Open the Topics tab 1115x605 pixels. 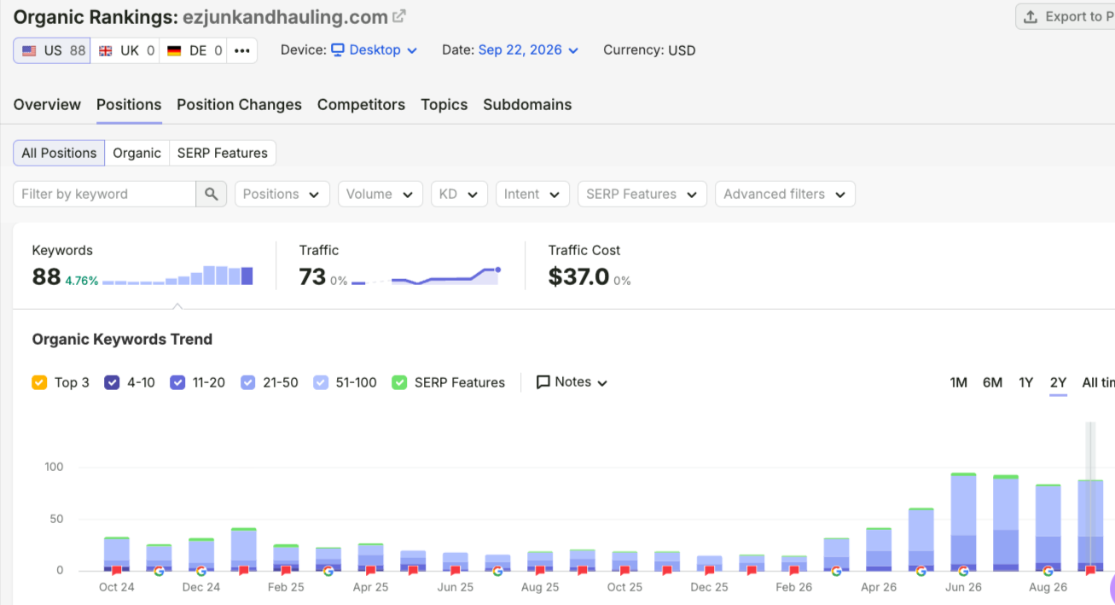click(x=444, y=105)
